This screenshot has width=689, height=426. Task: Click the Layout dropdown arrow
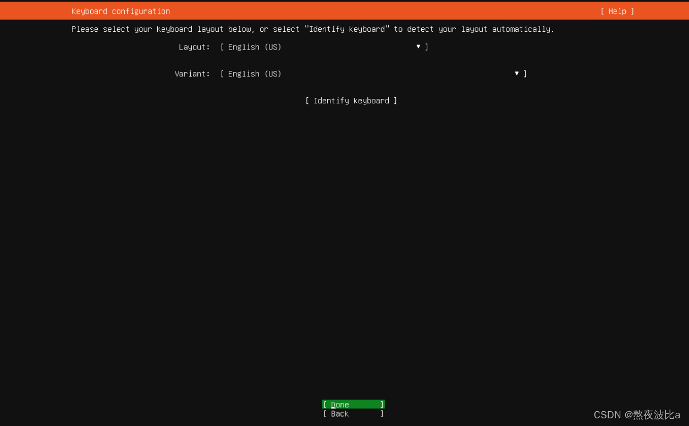tap(418, 47)
